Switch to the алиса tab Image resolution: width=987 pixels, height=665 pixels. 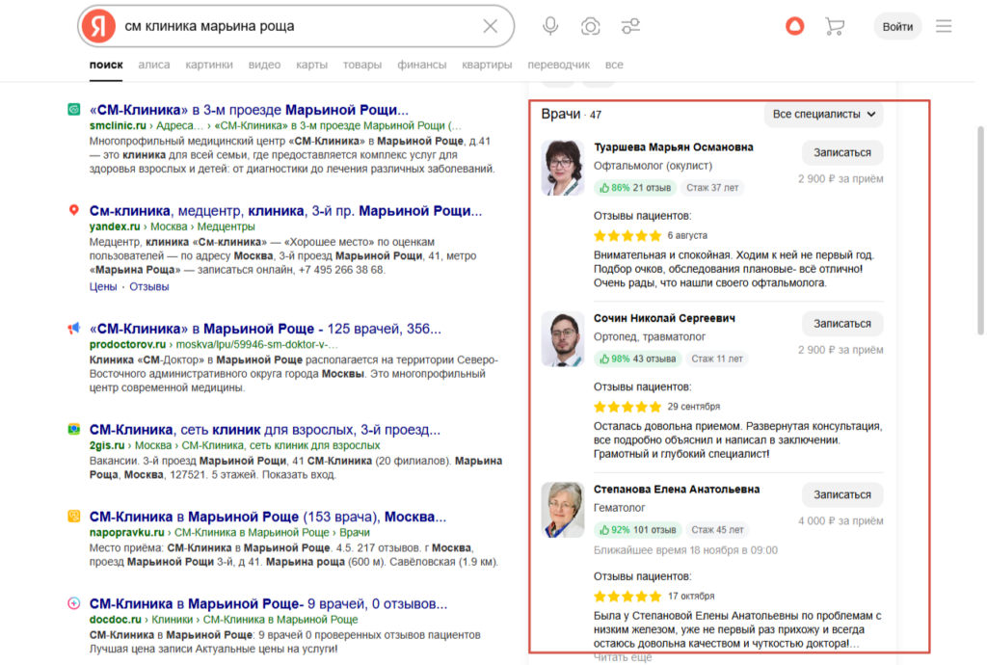[154, 65]
